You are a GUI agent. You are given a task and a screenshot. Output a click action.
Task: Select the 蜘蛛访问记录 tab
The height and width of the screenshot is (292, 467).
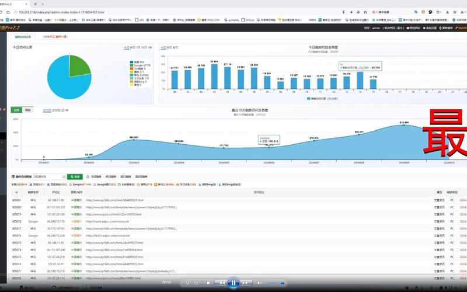23,36
